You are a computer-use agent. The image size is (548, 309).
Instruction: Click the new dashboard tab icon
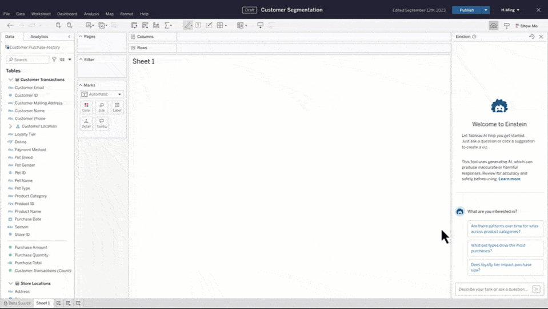pyautogui.click(x=68, y=303)
